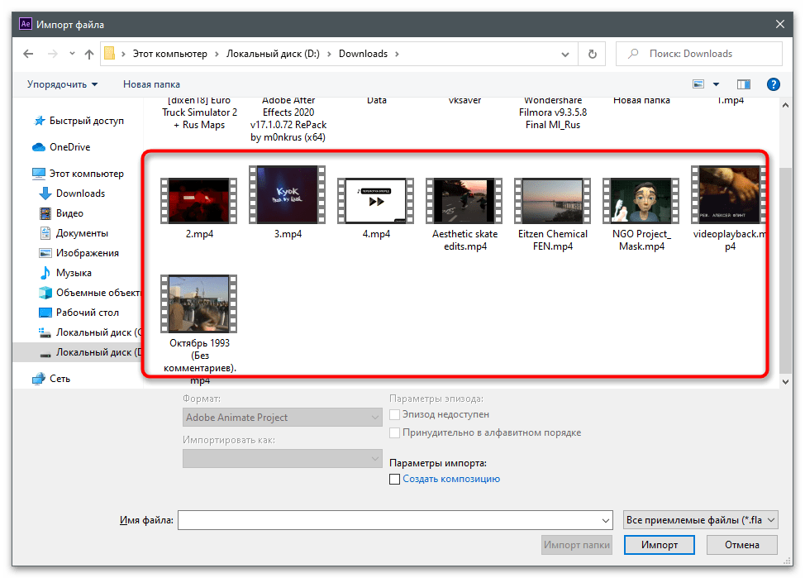Refresh the Downloads folder listing
Viewport: 805px width, 578px height.
pyautogui.click(x=592, y=54)
